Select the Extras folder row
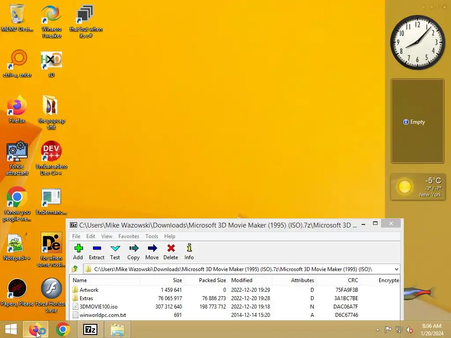Image resolution: width=451 pixels, height=338 pixels. (x=235, y=298)
